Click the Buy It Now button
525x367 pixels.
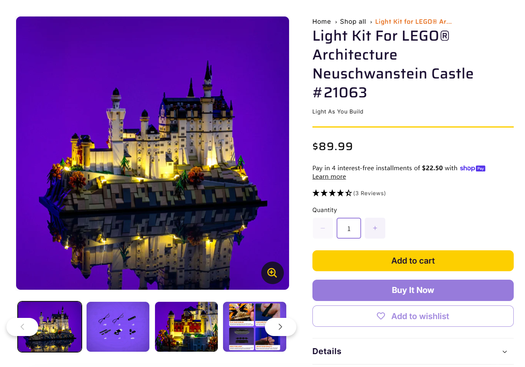[413, 290]
